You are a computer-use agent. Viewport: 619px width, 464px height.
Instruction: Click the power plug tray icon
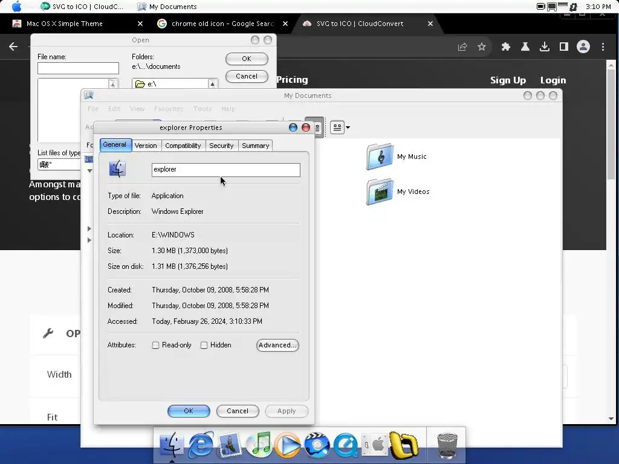[x=573, y=7]
